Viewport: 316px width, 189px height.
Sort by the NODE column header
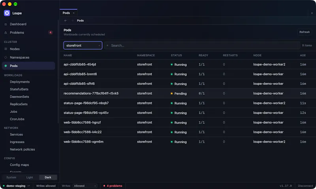(257, 55)
